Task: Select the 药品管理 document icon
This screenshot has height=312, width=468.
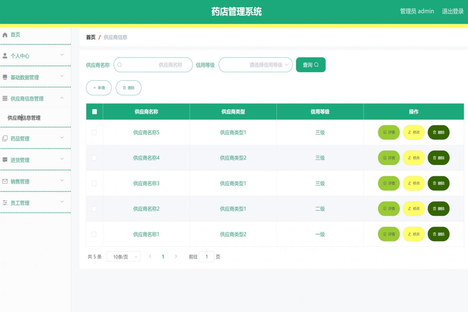Action: click(5, 138)
